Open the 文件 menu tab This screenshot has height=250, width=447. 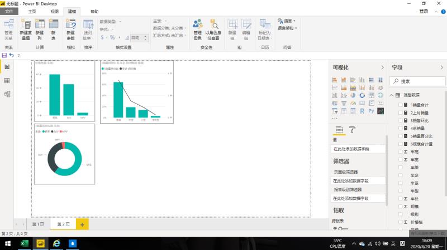click(x=9, y=11)
